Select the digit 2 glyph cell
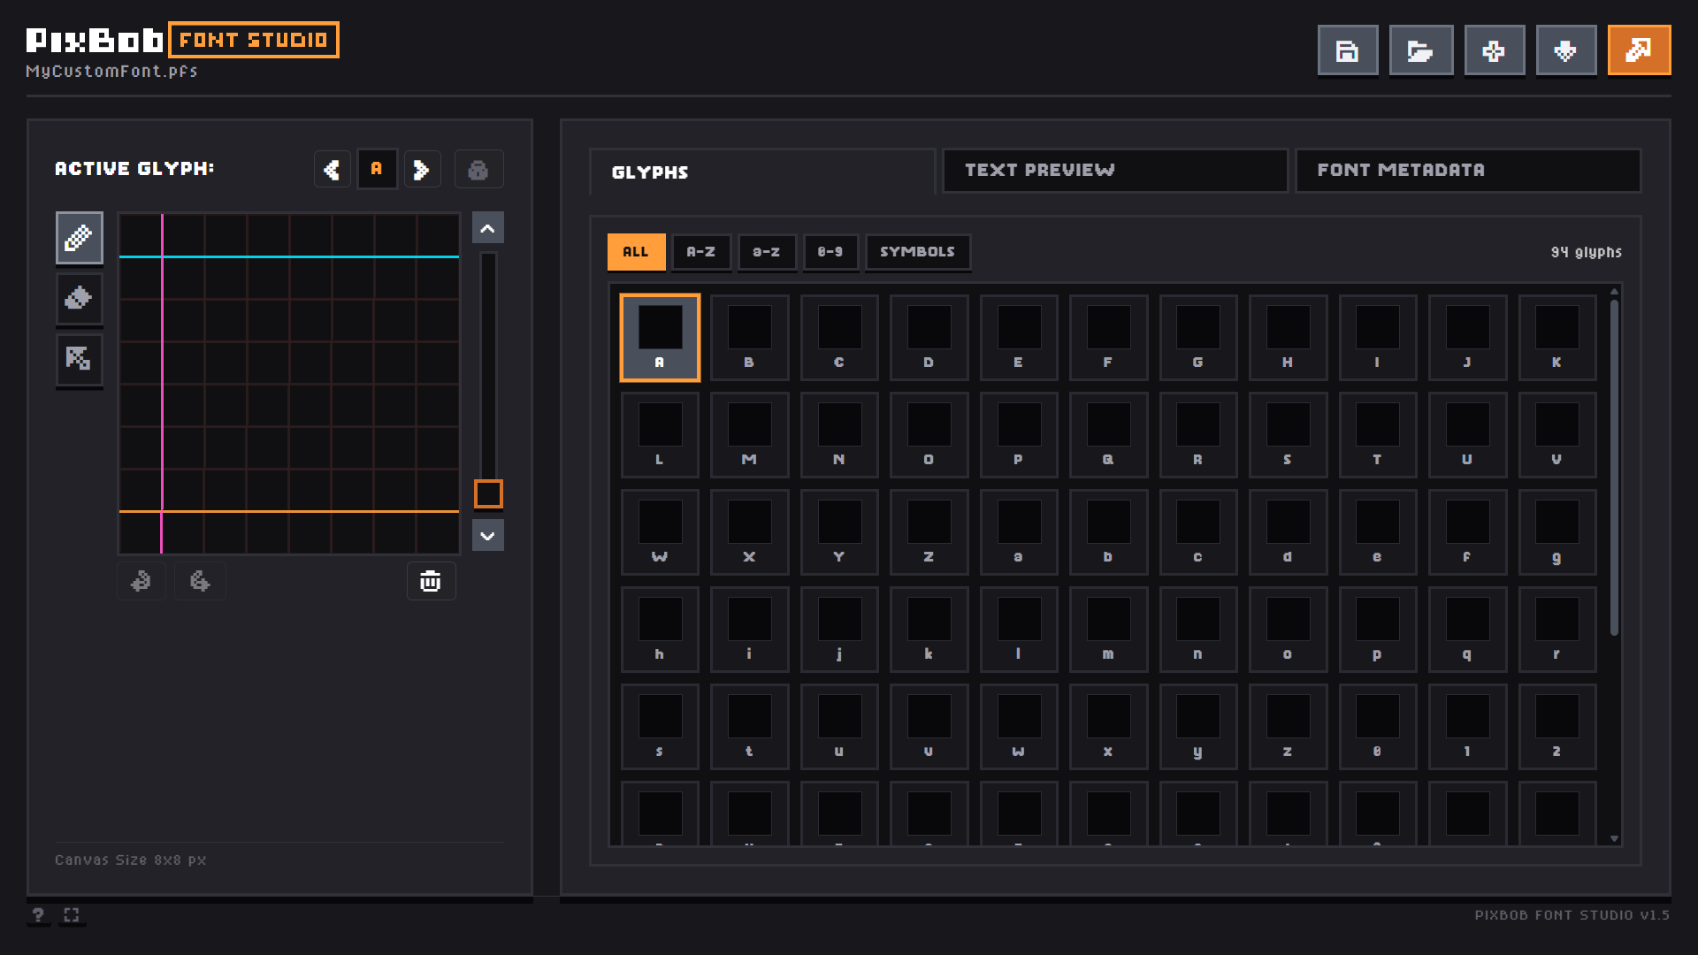This screenshot has width=1698, height=955. point(1556,727)
